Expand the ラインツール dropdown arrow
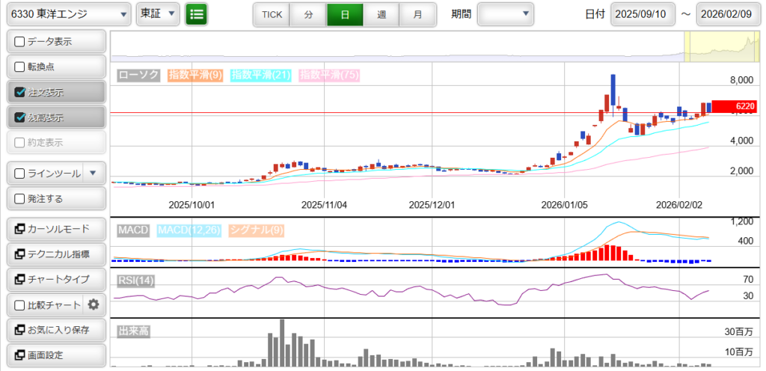This screenshot has width=766, height=371. [x=93, y=174]
